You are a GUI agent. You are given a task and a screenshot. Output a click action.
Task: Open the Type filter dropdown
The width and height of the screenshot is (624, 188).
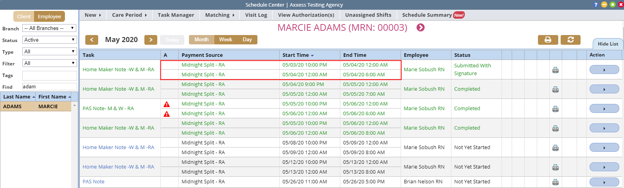49,52
